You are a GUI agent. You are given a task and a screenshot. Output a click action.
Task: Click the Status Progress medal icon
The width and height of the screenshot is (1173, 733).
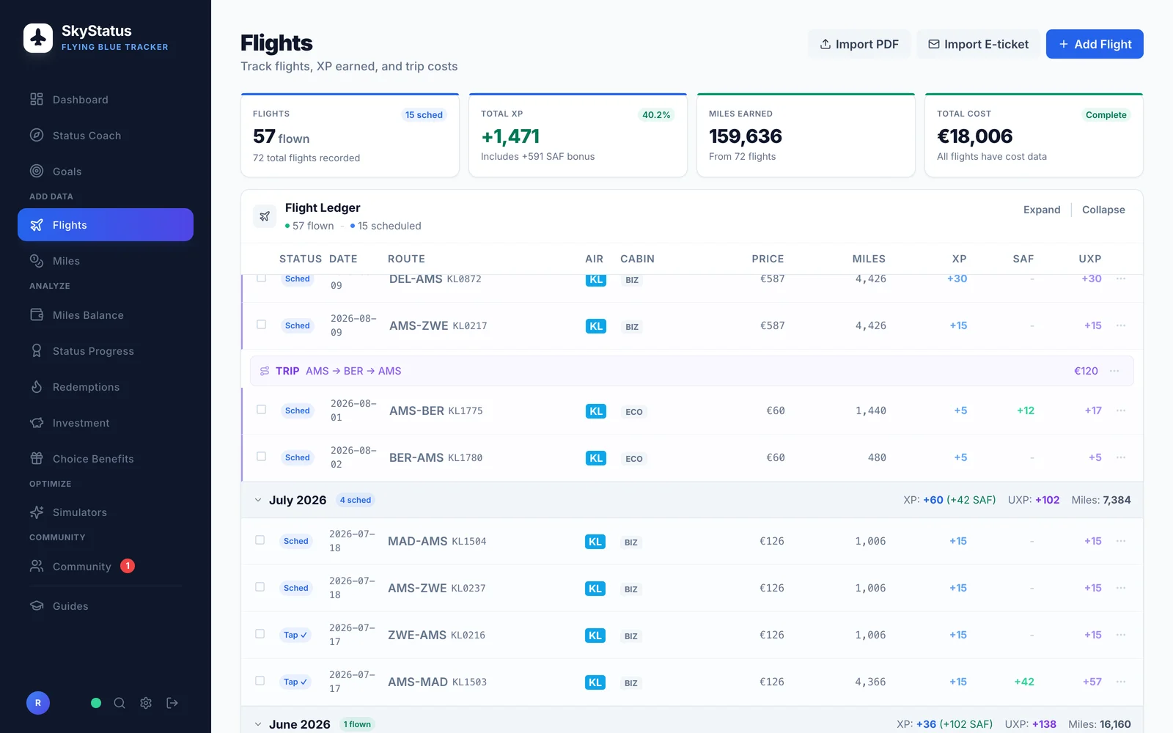(37, 351)
